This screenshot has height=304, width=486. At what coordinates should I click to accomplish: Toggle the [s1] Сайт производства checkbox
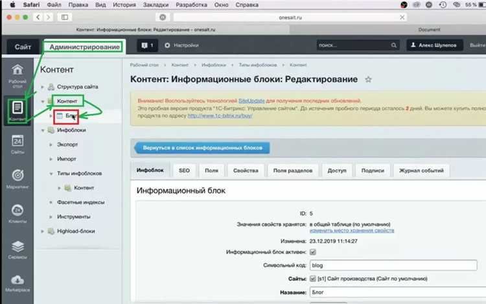(x=313, y=279)
